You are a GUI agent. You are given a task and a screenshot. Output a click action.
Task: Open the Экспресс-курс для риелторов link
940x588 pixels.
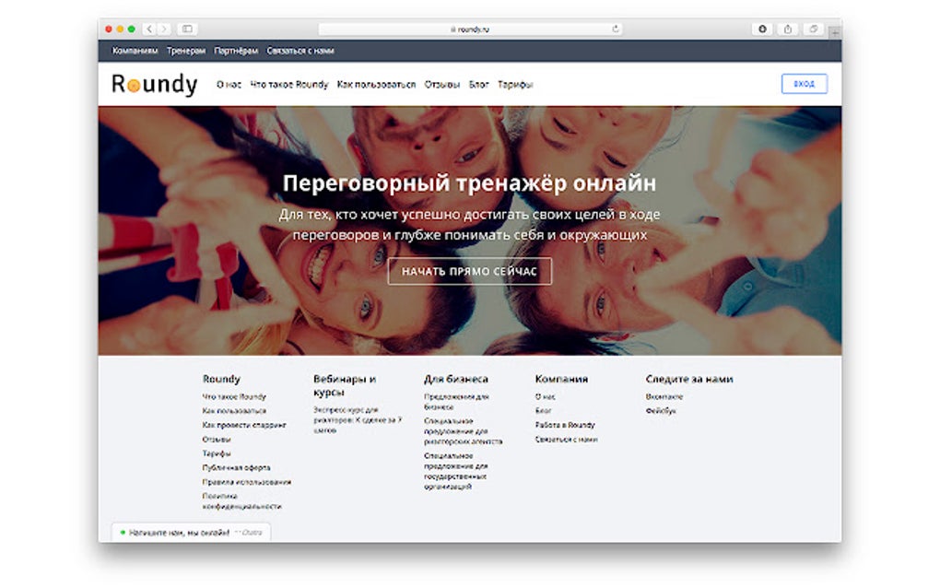[358, 419]
